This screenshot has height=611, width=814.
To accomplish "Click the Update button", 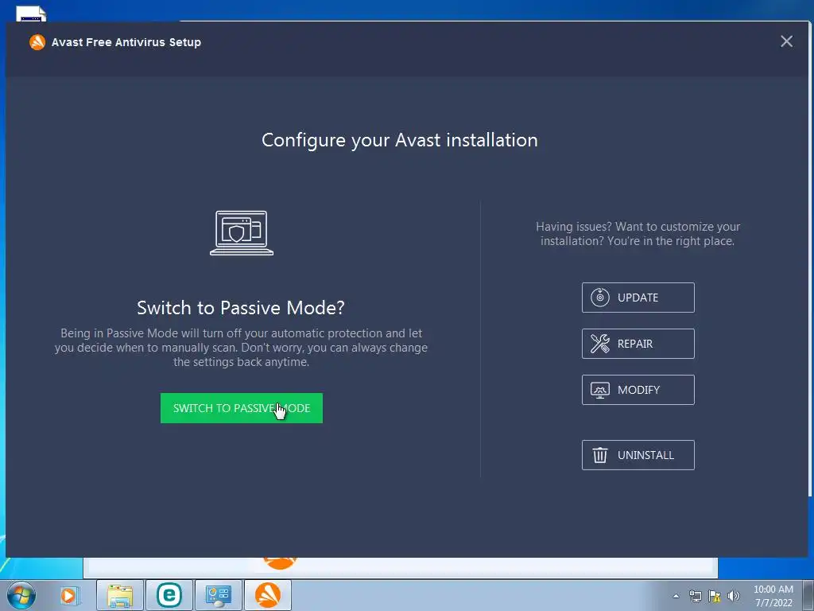I will click(638, 298).
